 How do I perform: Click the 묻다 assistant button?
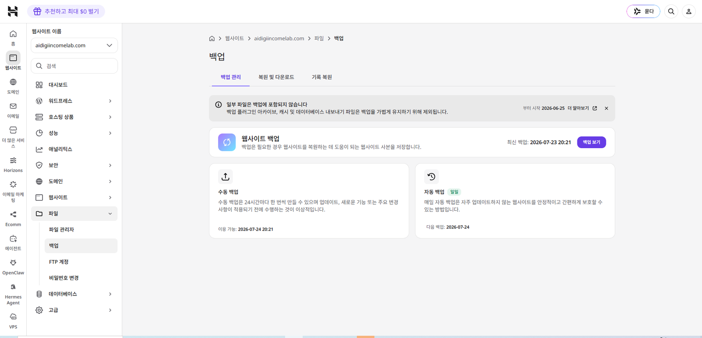coord(643,11)
